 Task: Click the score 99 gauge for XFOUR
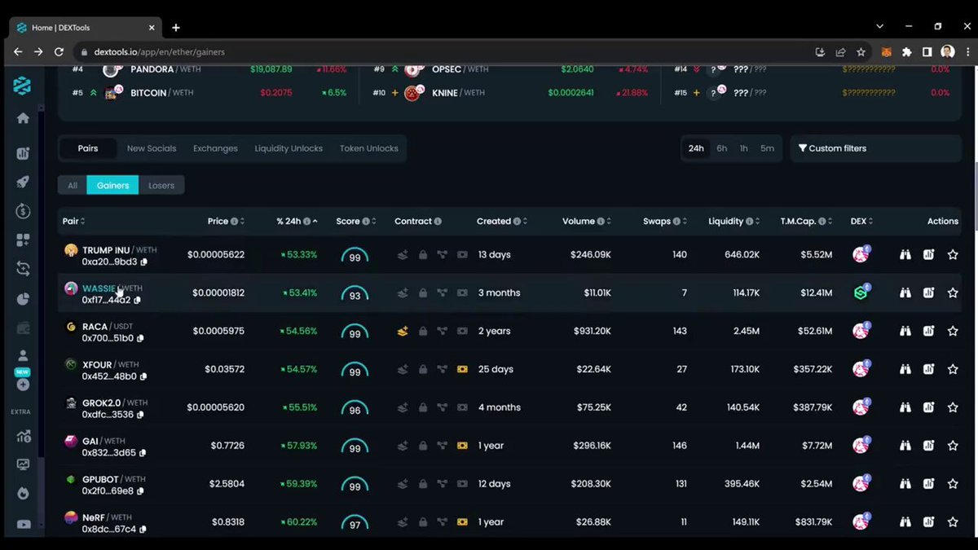355,371
